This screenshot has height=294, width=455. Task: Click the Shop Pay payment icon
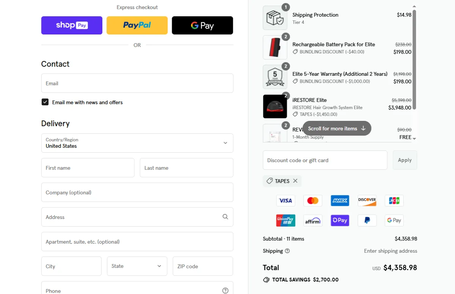click(x=340, y=220)
